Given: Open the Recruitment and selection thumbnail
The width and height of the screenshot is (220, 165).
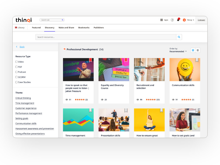Looking at the screenshot, I should [x=149, y=70].
